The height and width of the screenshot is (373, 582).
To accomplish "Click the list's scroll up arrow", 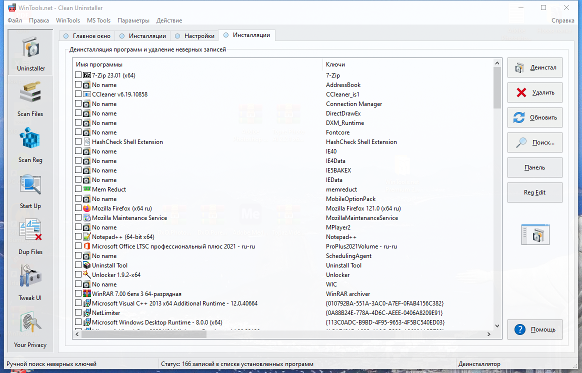I will click(x=497, y=63).
